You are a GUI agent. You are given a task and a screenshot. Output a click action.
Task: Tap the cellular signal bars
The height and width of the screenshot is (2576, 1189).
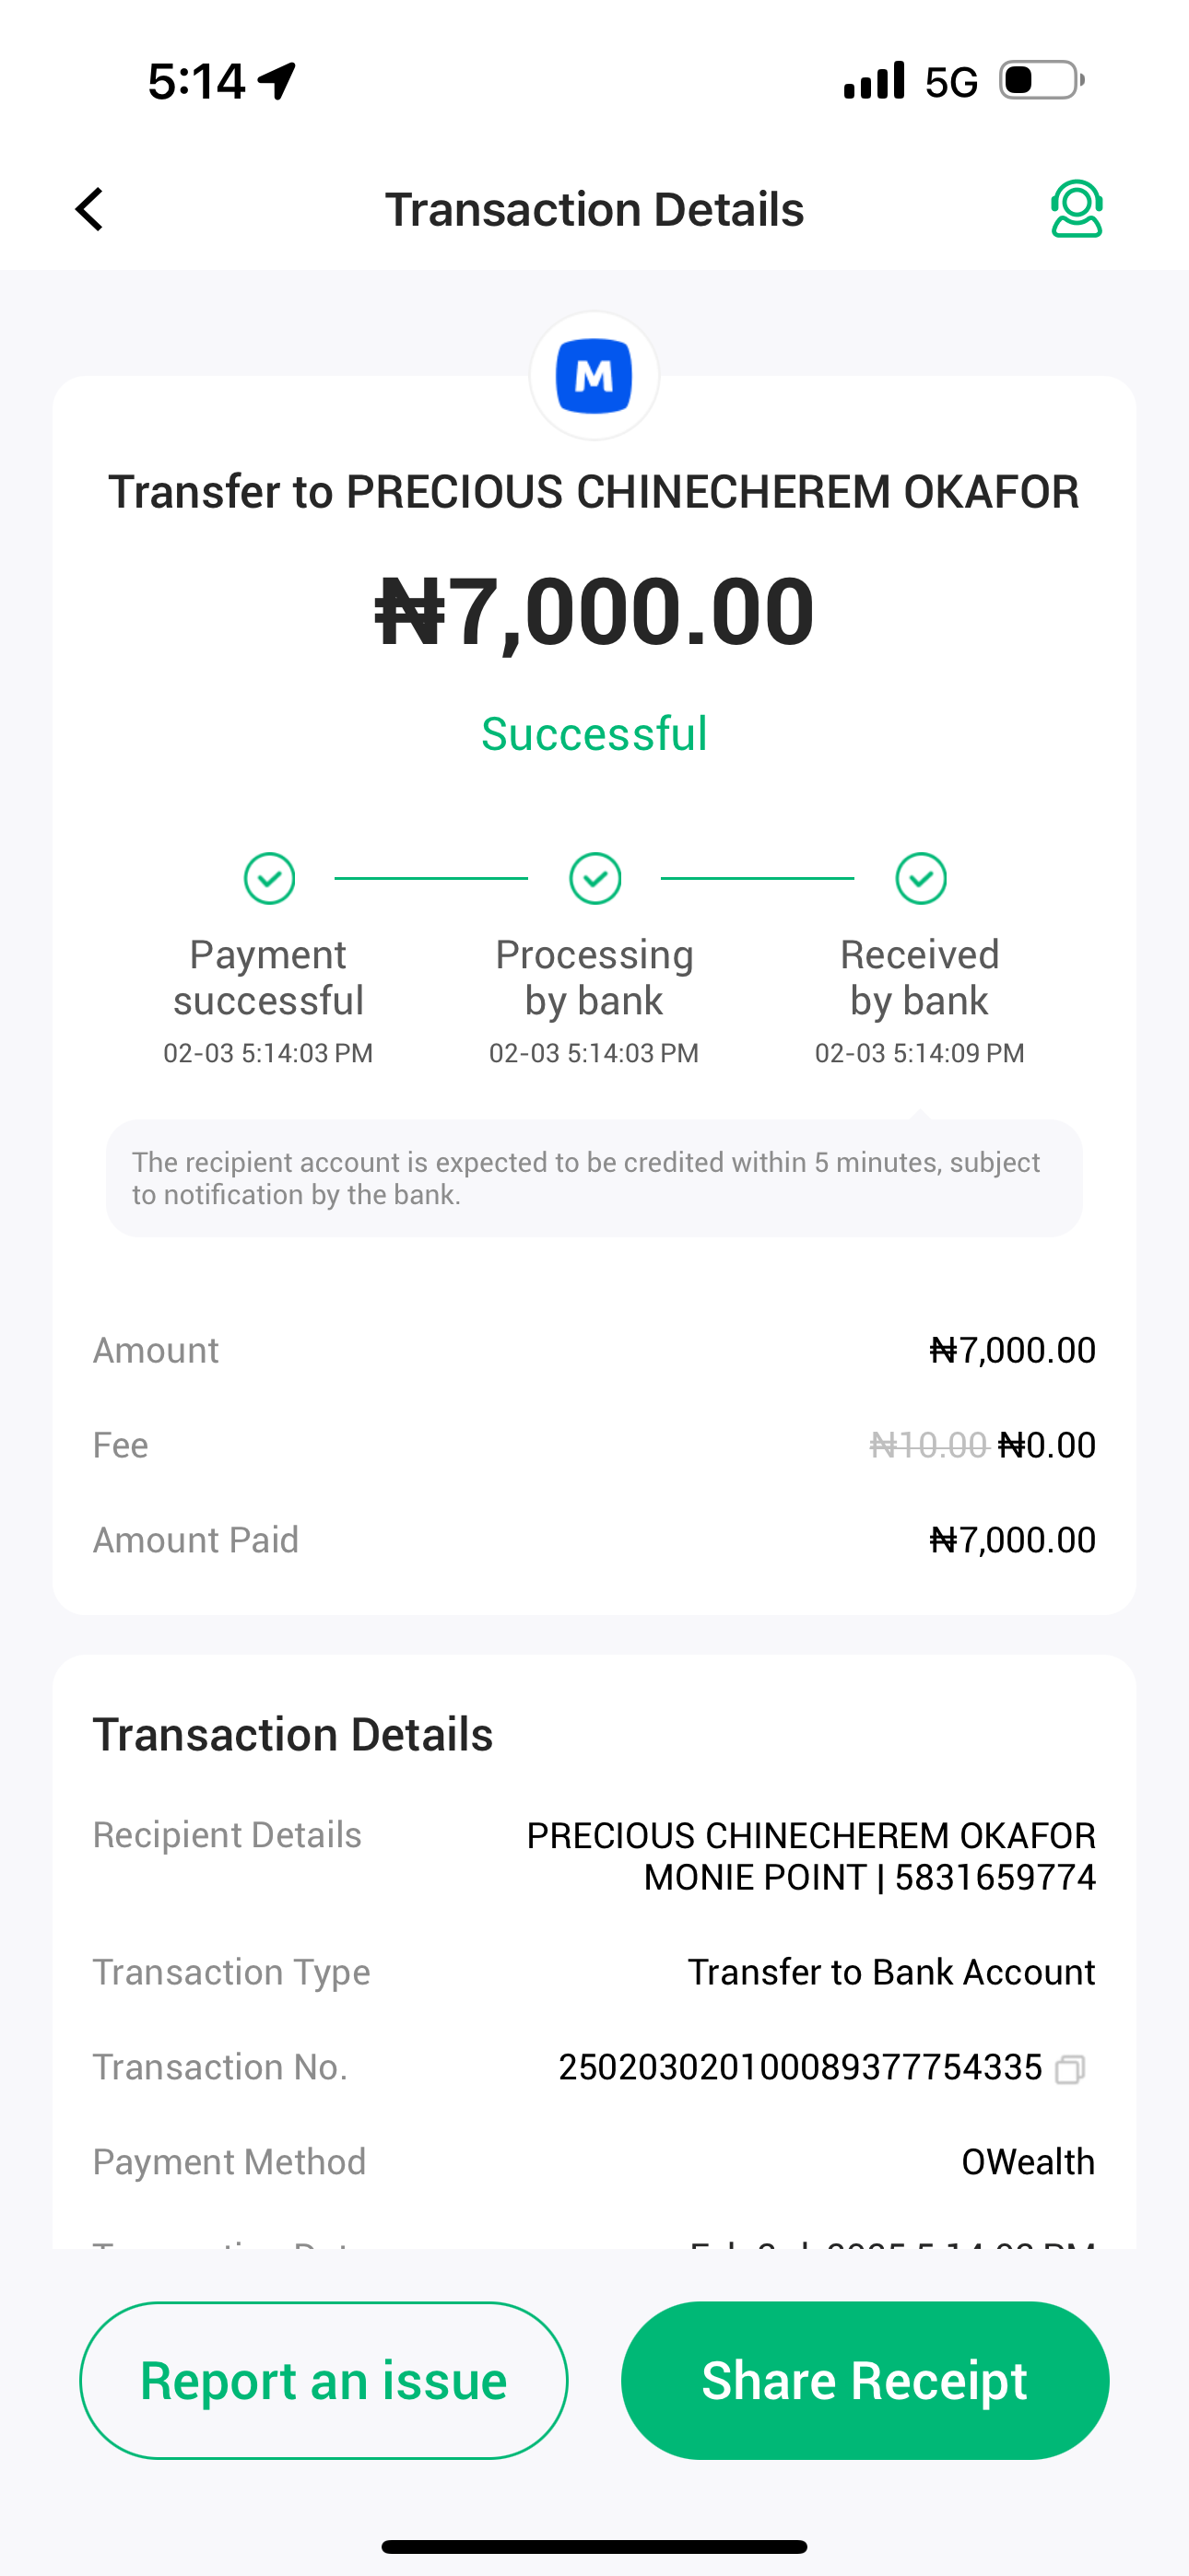[x=874, y=80]
